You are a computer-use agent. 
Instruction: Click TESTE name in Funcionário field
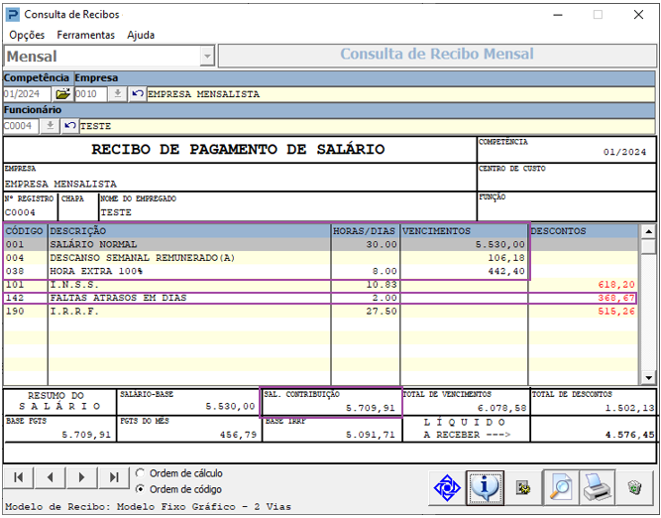(x=96, y=126)
